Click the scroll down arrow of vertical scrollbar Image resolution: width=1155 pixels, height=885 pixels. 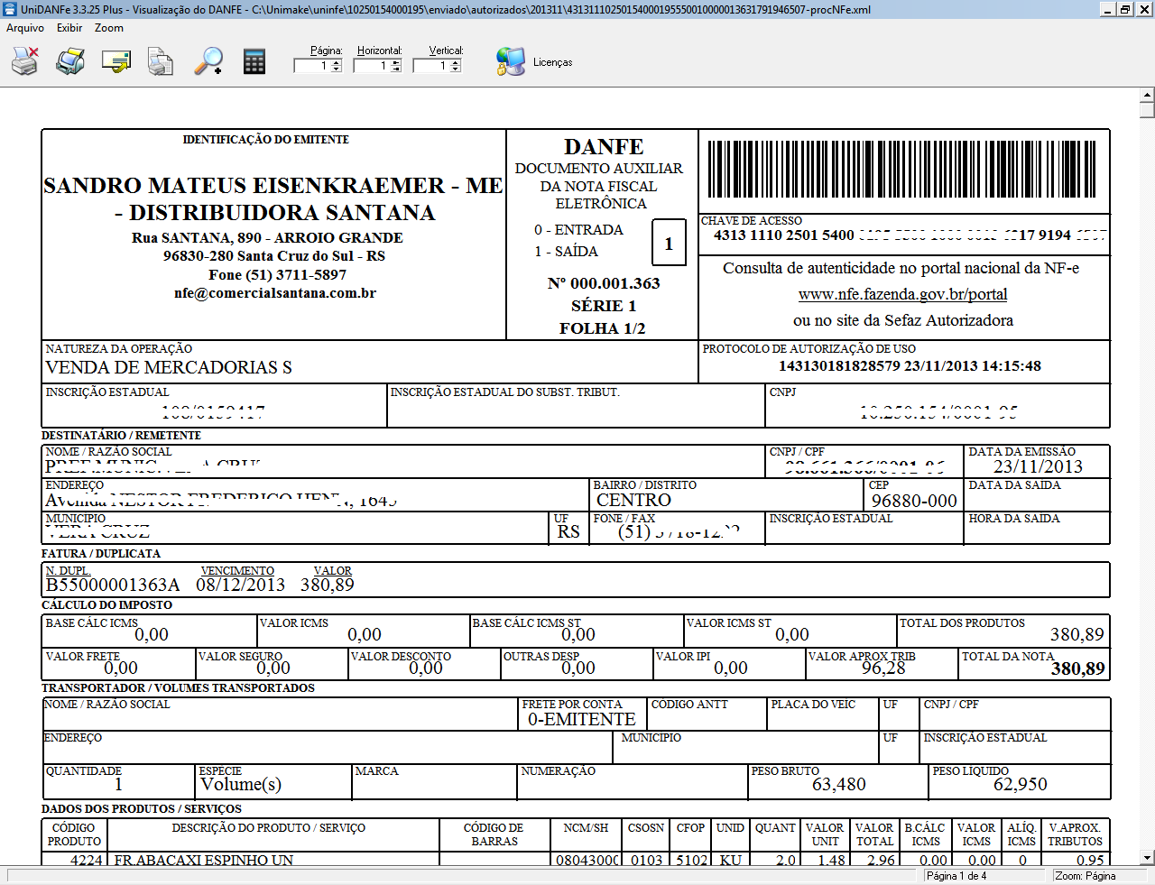[1147, 858]
